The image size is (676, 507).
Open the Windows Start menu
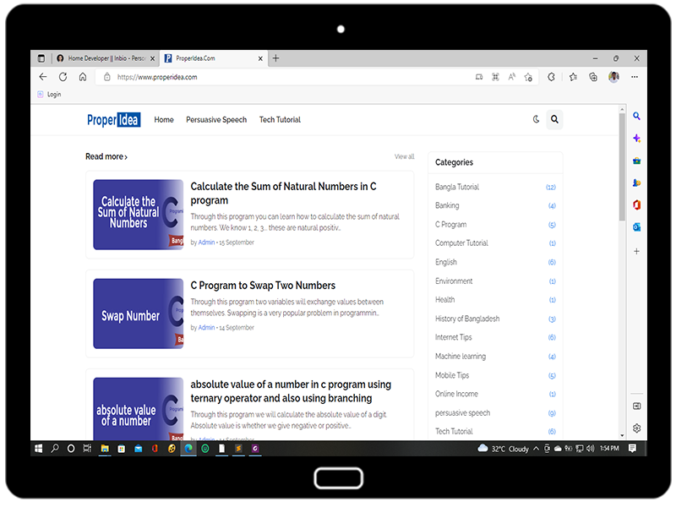[38, 449]
